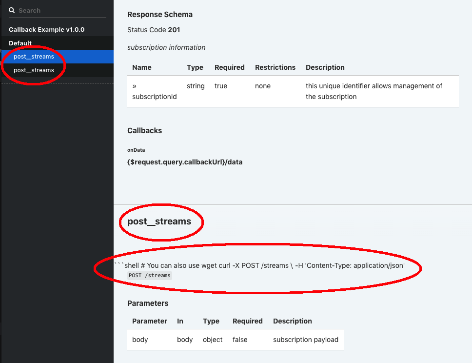Click the object type cell
The image size is (472, 363).
click(x=213, y=340)
